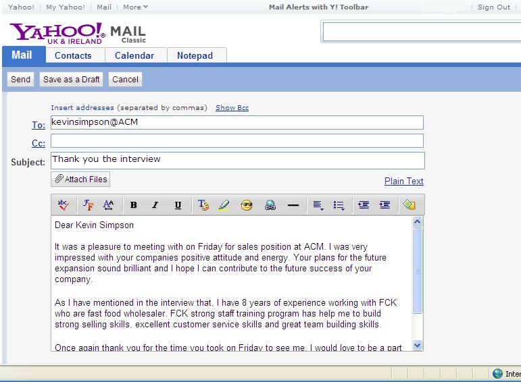Click the Send button
Viewport: 521px width, 382px height.
(20, 80)
